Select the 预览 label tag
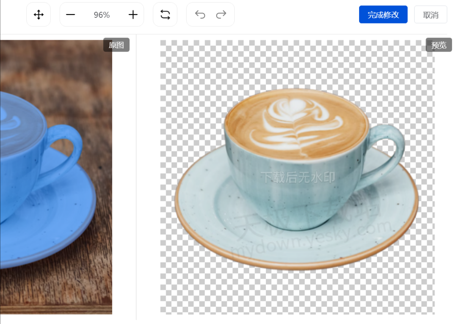This screenshot has height=324, width=455. (439, 45)
